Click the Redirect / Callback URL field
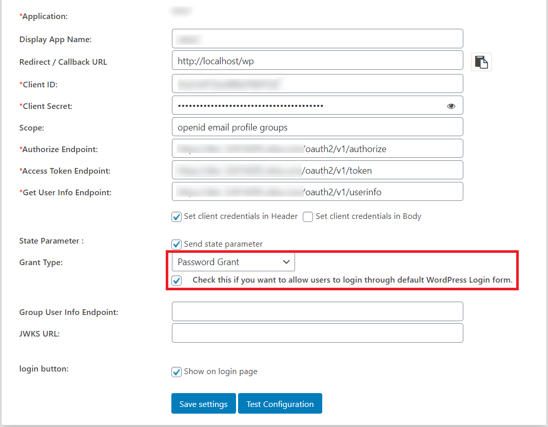 pyautogui.click(x=317, y=61)
